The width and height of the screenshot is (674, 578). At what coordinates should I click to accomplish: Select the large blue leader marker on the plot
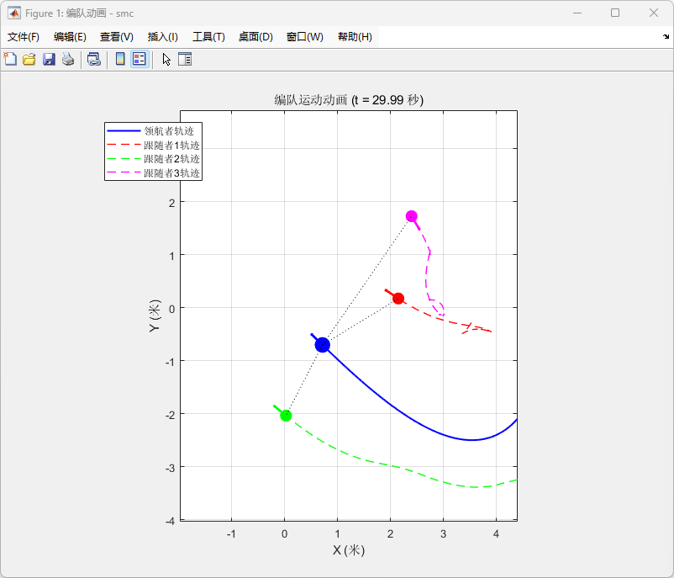click(x=322, y=345)
